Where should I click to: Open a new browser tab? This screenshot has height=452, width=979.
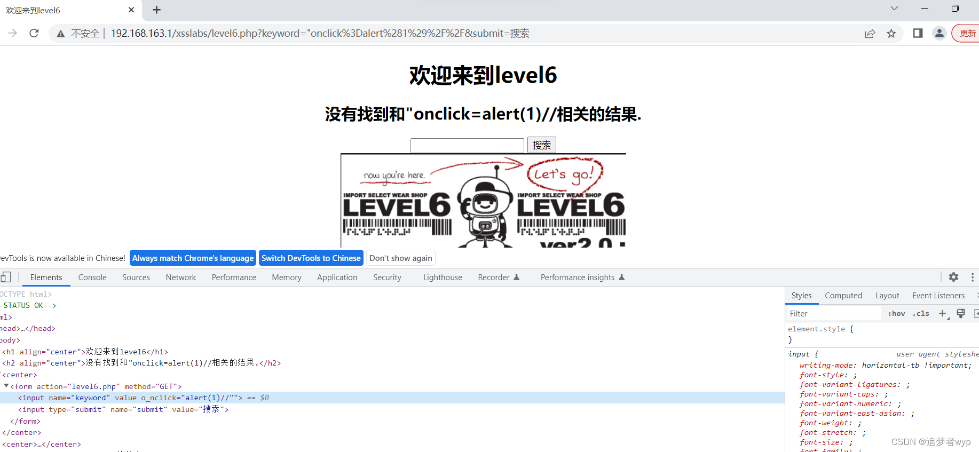tap(156, 10)
